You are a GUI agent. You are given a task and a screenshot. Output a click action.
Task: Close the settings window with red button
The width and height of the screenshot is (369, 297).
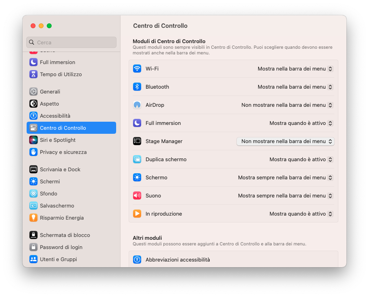pyautogui.click(x=33, y=26)
